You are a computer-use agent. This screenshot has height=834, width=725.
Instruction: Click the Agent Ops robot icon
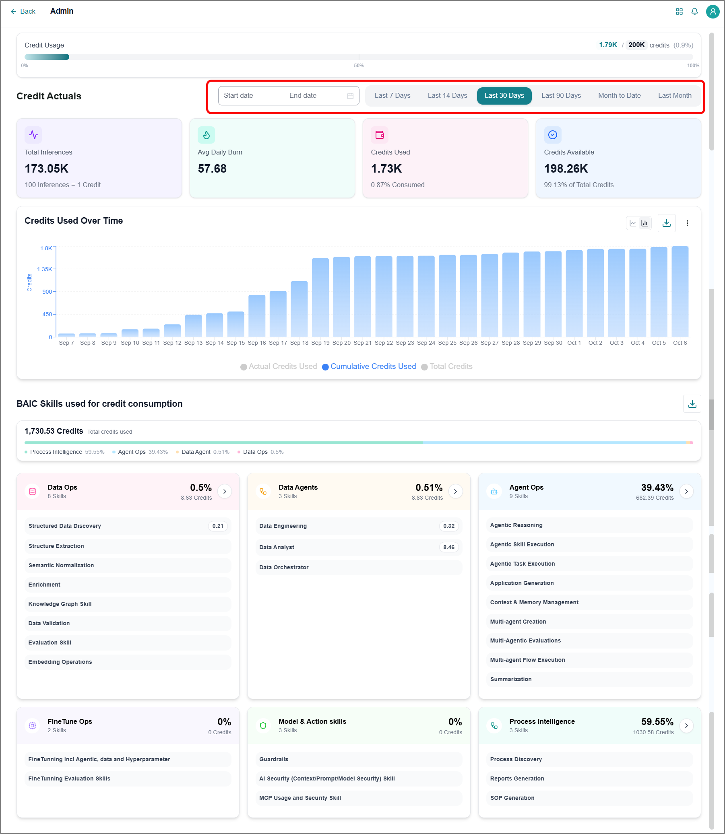[x=494, y=491]
